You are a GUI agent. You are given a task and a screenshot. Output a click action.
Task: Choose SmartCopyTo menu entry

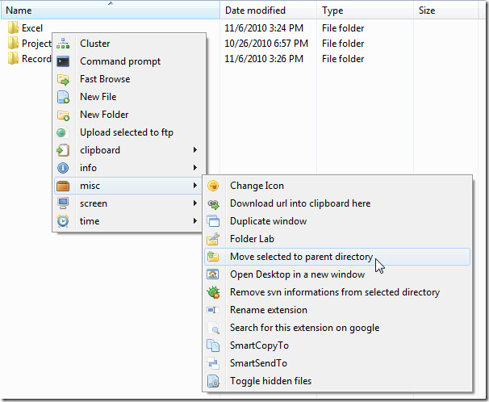(x=258, y=345)
